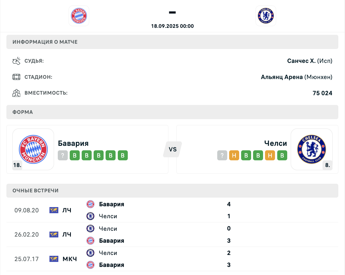The height and width of the screenshot is (275, 345).
Task: Click the stadium icon
Action: 16,77
